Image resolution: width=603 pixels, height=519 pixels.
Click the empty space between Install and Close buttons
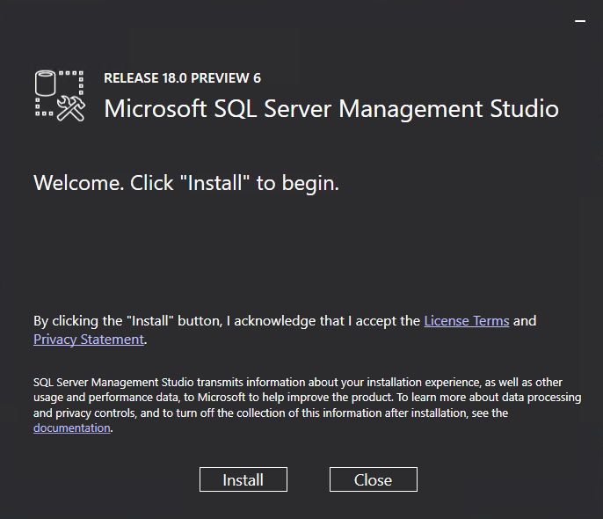tap(309, 479)
